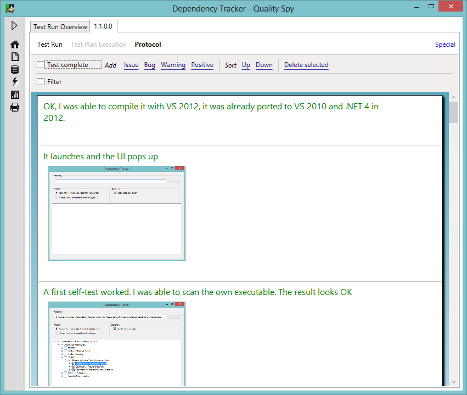Open screenshot thumbnail under 'It launches' entry
467x395 pixels.
(x=117, y=213)
